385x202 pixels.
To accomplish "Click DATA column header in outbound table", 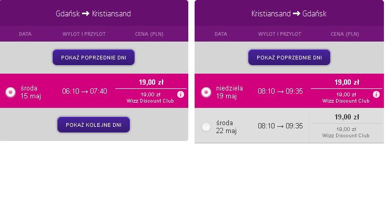I will click(25, 34).
